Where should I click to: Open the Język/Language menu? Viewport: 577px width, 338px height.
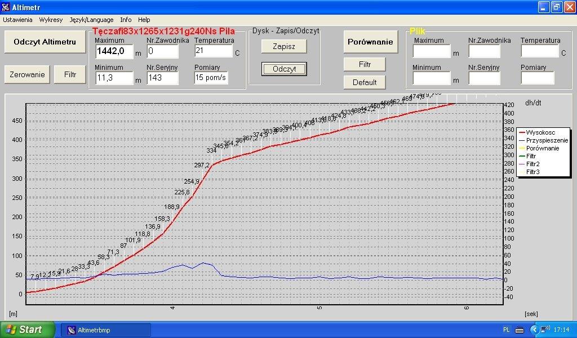[x=91, y=20]
